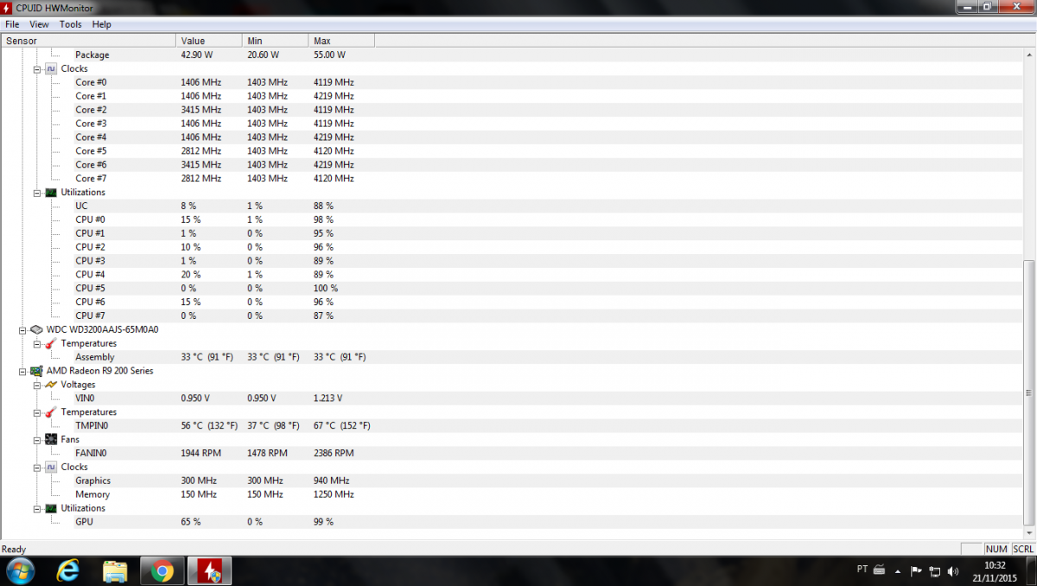Click the thermometer icon above TMPIN0
Screen dimensions: 1037x586
(51, 412)
